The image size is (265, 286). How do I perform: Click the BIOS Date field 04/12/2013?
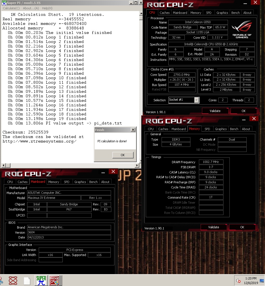pyautogui.click(x=69, y=237)
